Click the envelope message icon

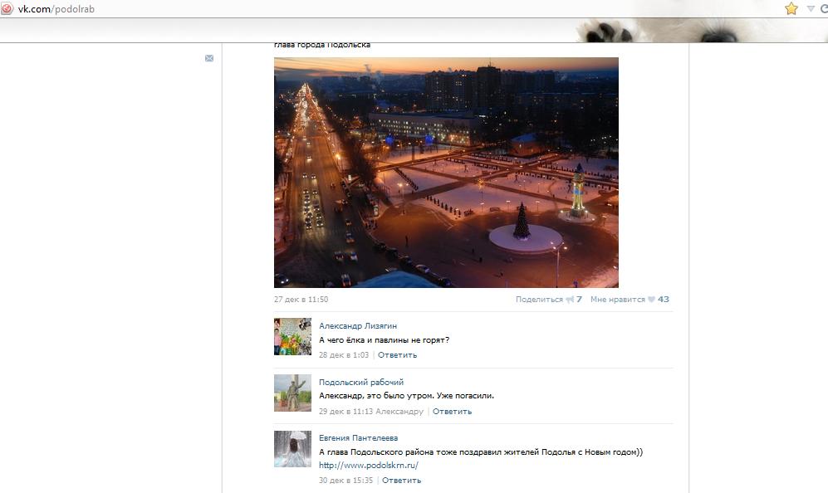tap(209, 58)
